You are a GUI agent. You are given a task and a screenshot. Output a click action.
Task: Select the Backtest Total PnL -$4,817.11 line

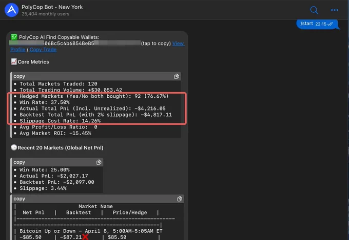92,115
